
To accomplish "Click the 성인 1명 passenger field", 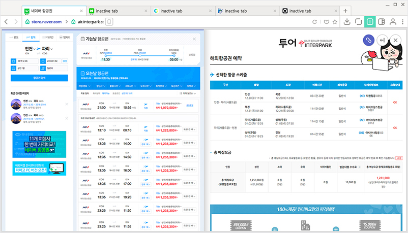I will (24, 68).
